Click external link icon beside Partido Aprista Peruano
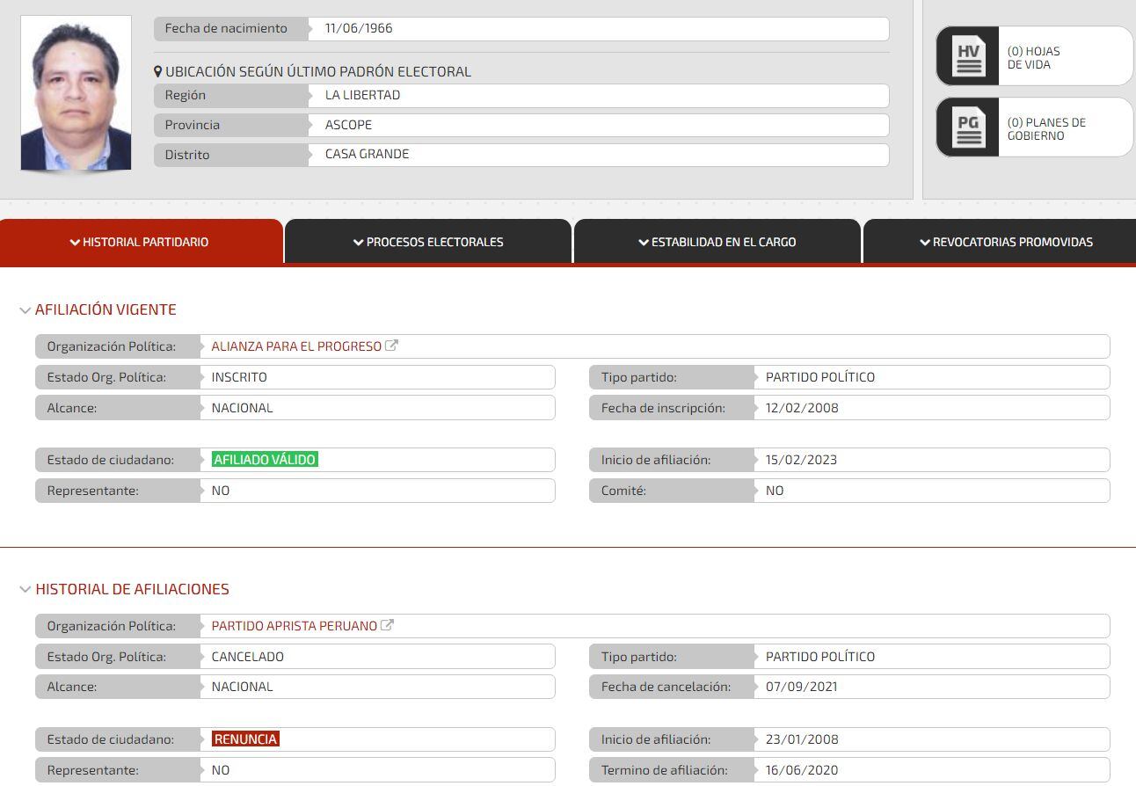 click(x=387, y=625)
